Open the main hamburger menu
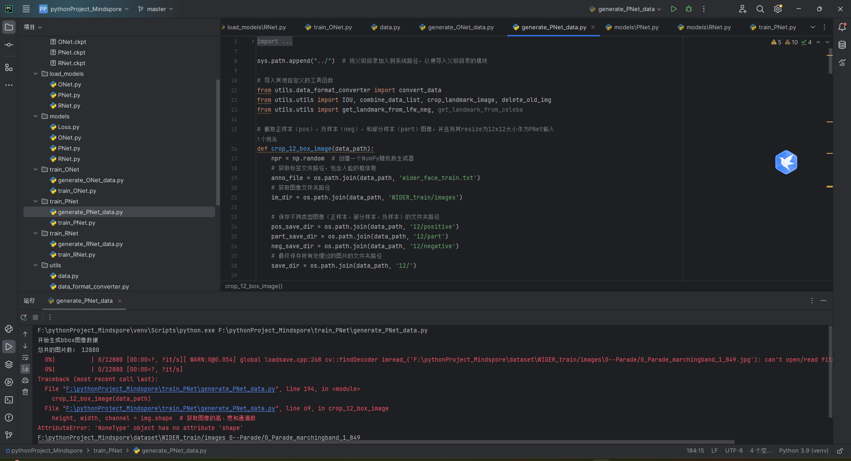Viewport: 851px width, 461px height. (x=26, y=9)
